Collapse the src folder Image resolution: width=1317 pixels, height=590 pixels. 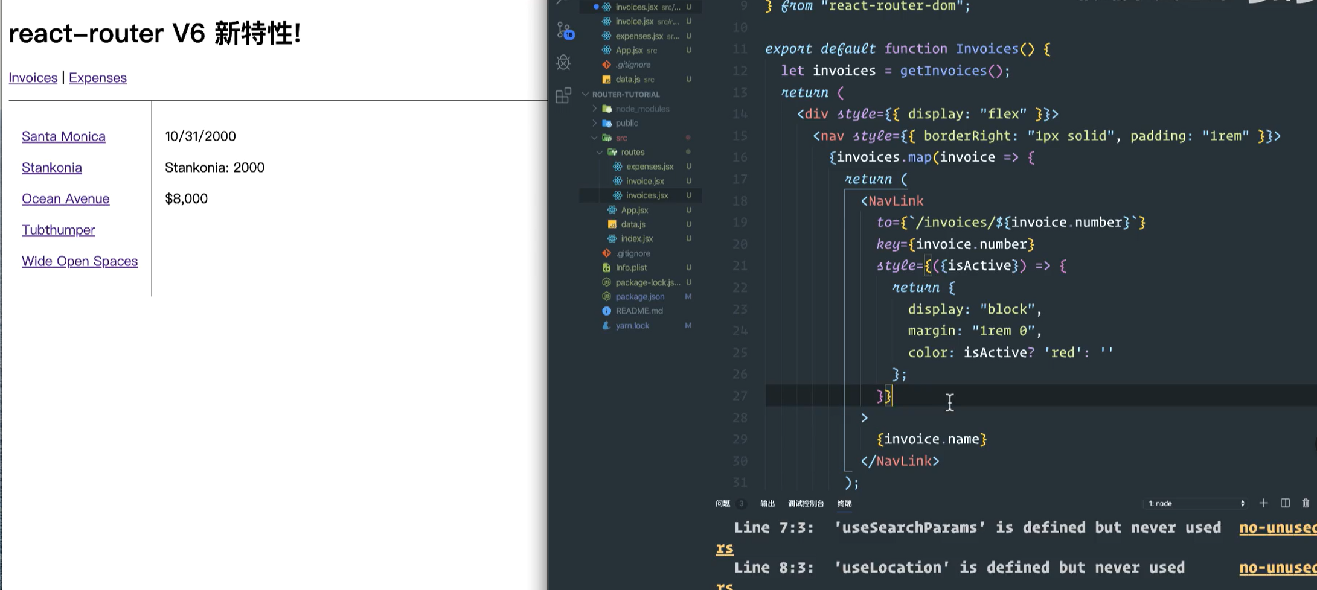tap(621, 138)
